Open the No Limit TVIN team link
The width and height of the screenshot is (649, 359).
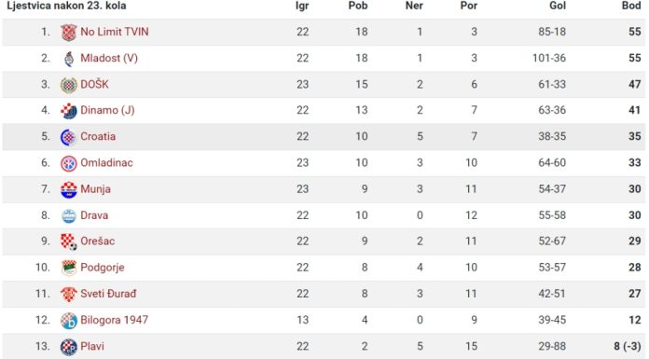tap(115, 32)
